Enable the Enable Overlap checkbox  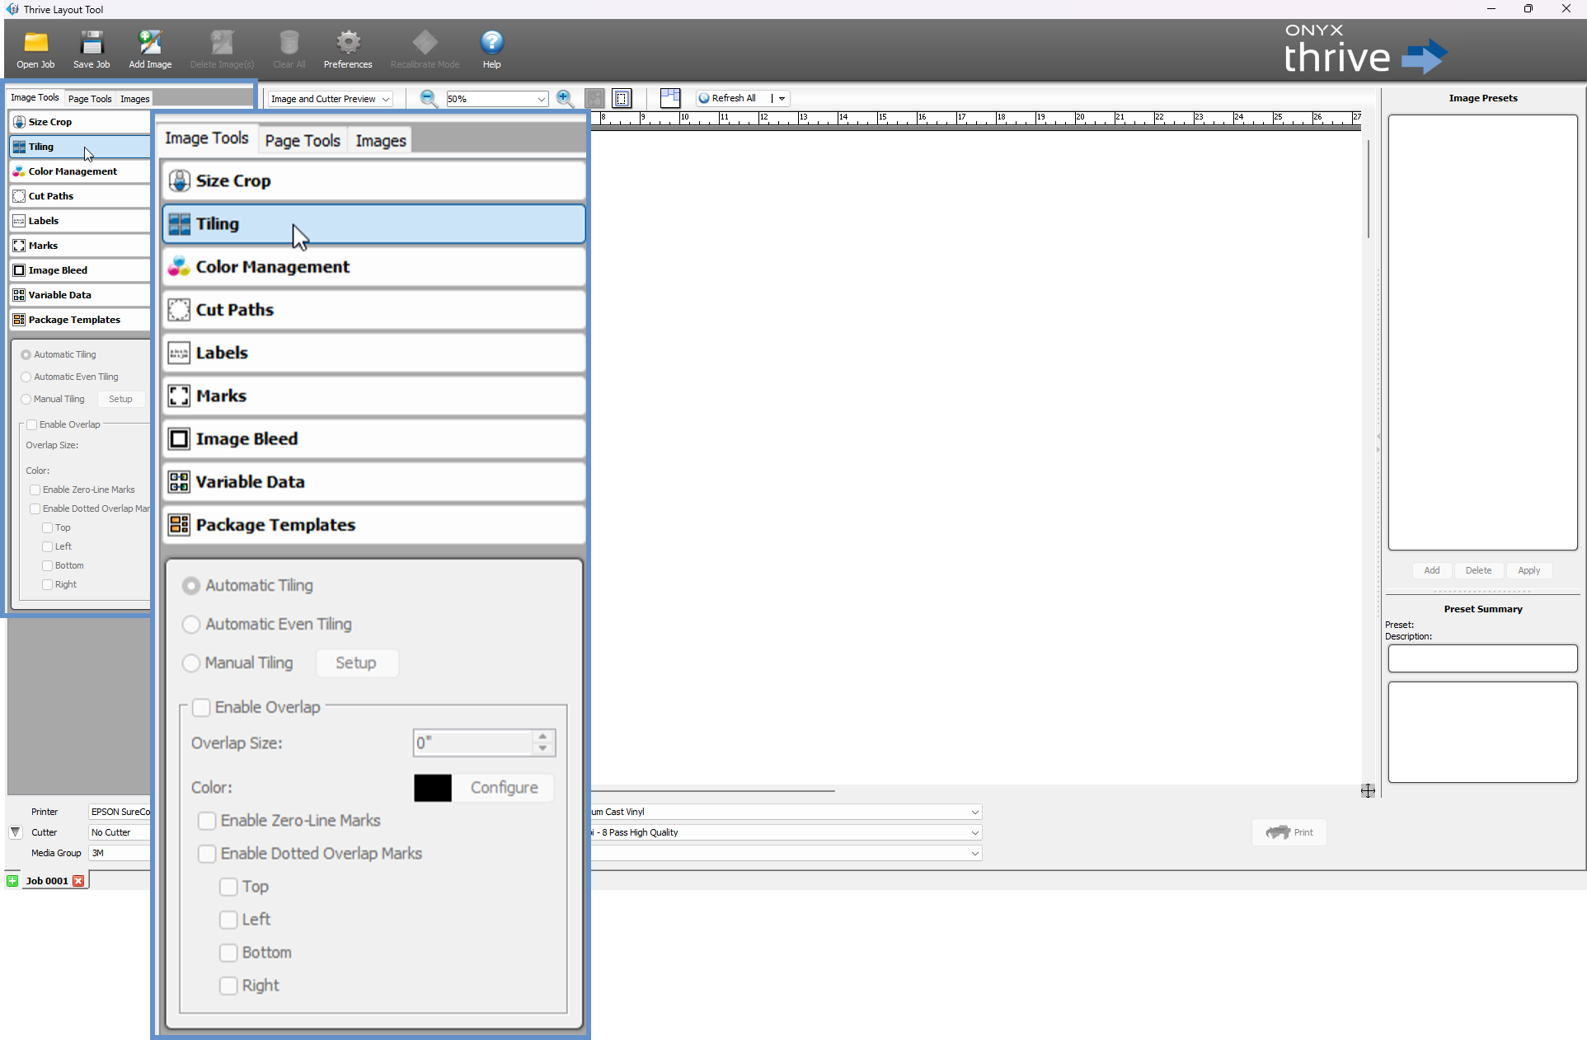201,708
